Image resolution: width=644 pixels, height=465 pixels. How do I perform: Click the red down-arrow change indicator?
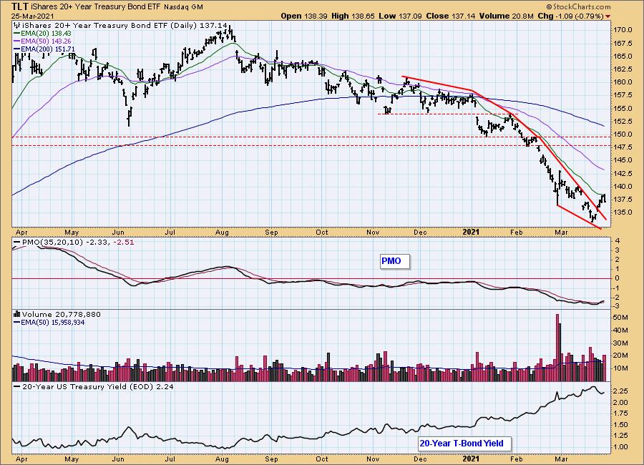(x=608, y=16)
